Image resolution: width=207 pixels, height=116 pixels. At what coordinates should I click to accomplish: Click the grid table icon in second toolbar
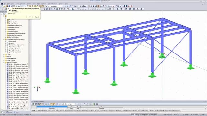click(110, 9)
